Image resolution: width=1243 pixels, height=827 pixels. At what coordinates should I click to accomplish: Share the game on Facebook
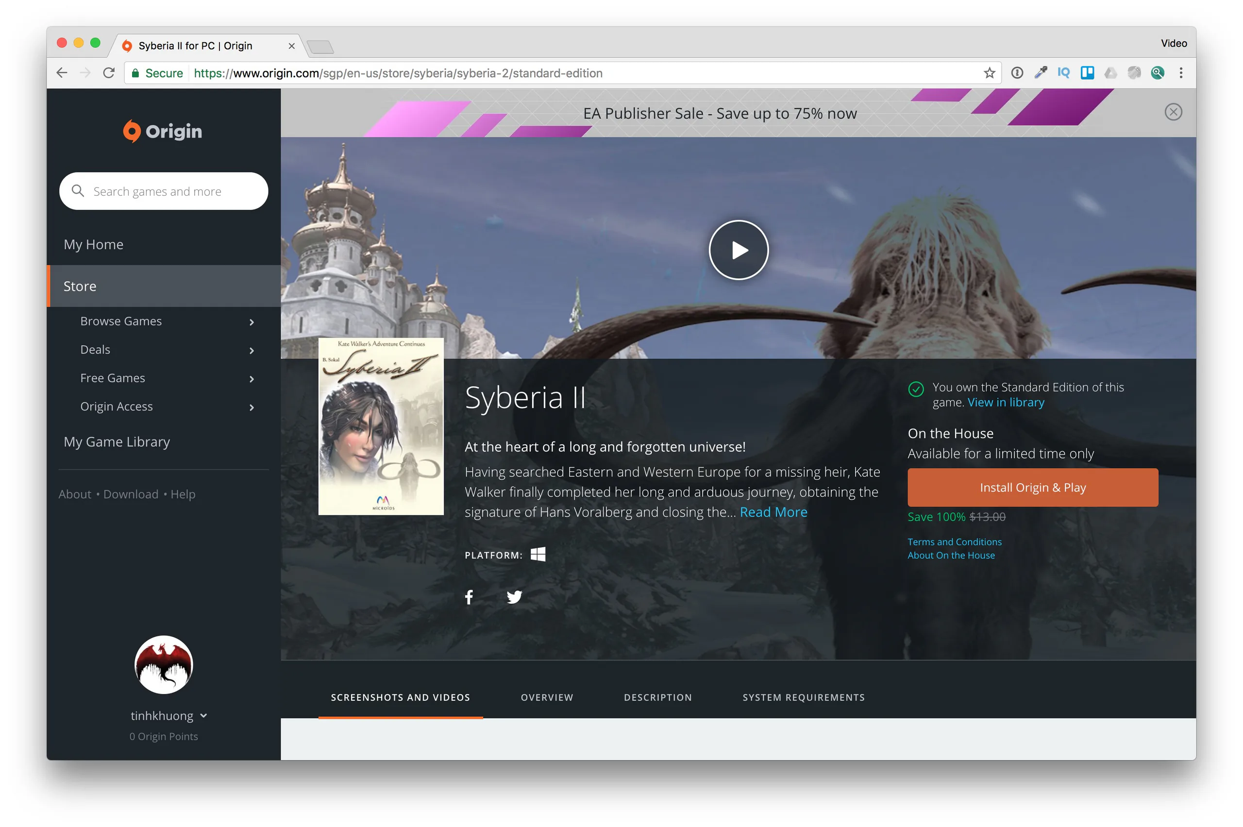click(469, 596)
